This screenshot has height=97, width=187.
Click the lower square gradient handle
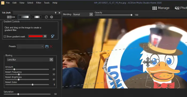pyautogui.click(x=149, y=77)
